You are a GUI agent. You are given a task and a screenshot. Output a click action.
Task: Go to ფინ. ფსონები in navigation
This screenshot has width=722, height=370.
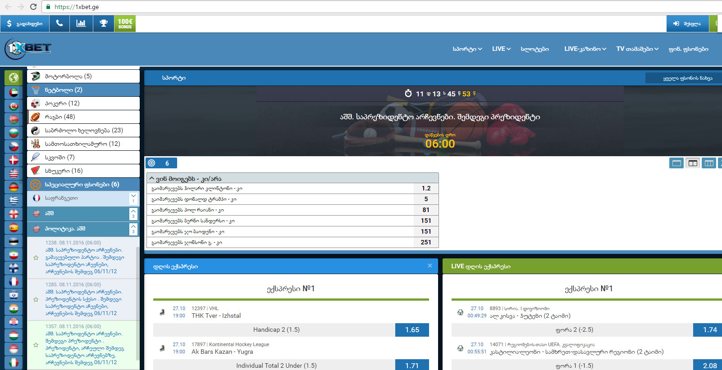[x=688, y=49]
